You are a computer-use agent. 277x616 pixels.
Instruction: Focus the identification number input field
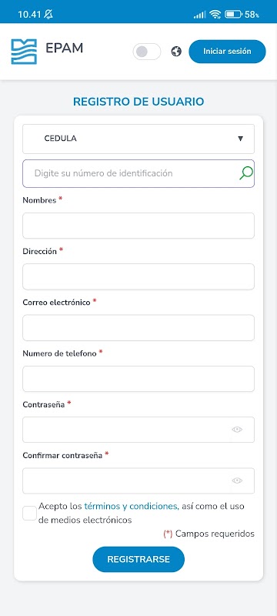pos(138,173)
